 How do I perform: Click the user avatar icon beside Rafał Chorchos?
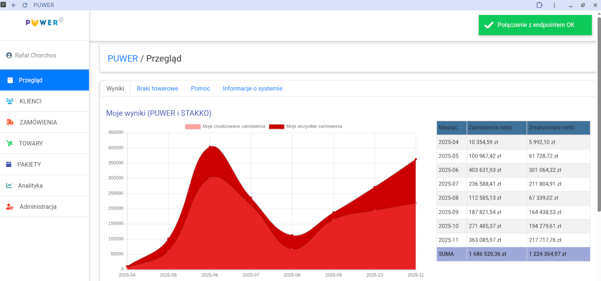click(9, 55)
